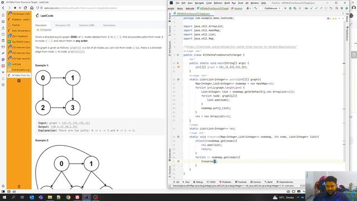Open the Debug tool window at bottom
This screenshot has width=357, height=201.
point(198,182)
